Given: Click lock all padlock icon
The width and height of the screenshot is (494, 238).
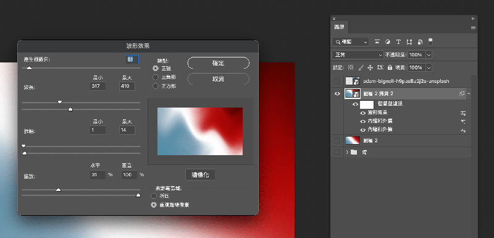Looking at the screenshot, I should point(390,67).
